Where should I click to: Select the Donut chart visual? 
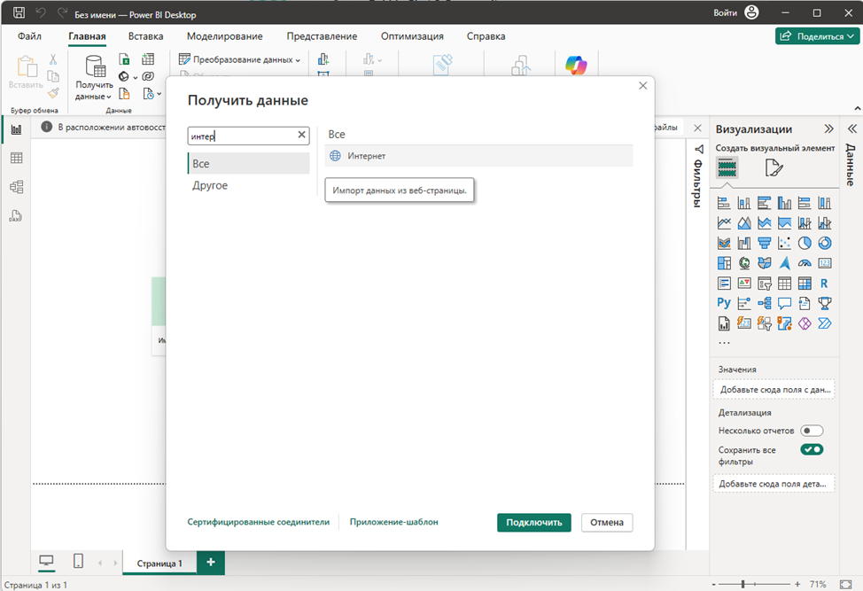[825, 243]
